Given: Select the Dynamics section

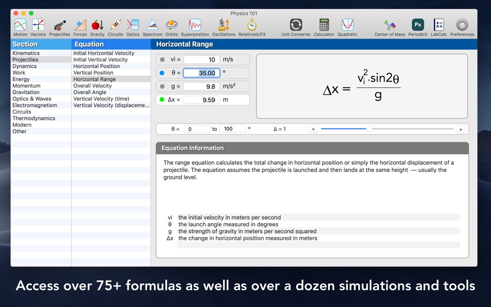Looking at the screenshot, I should pyautogui.click(x=41, y=66).
